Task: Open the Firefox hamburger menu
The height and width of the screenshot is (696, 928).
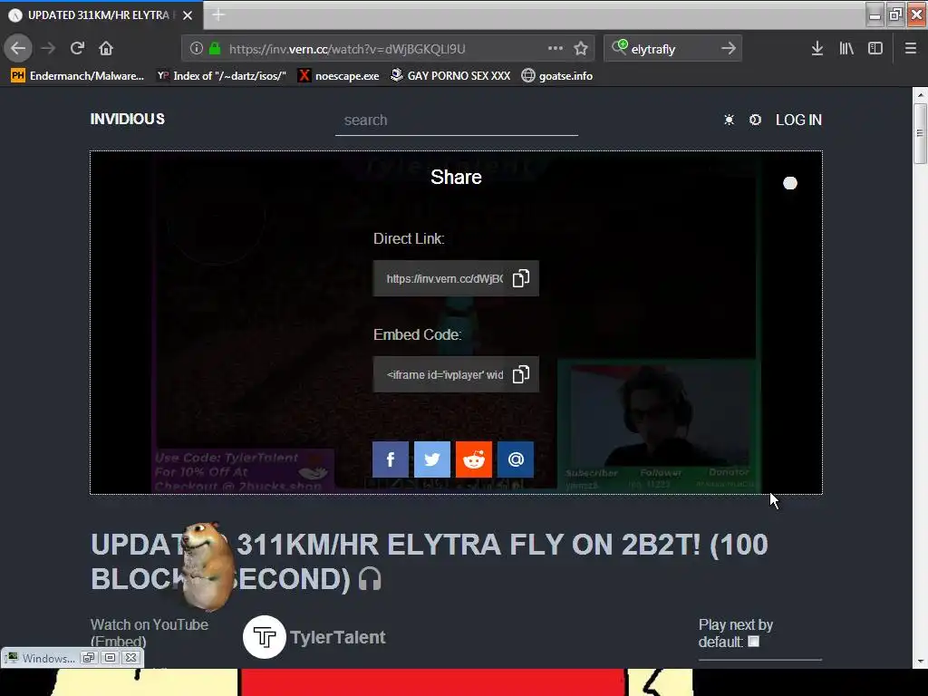Action: [911, 49]
